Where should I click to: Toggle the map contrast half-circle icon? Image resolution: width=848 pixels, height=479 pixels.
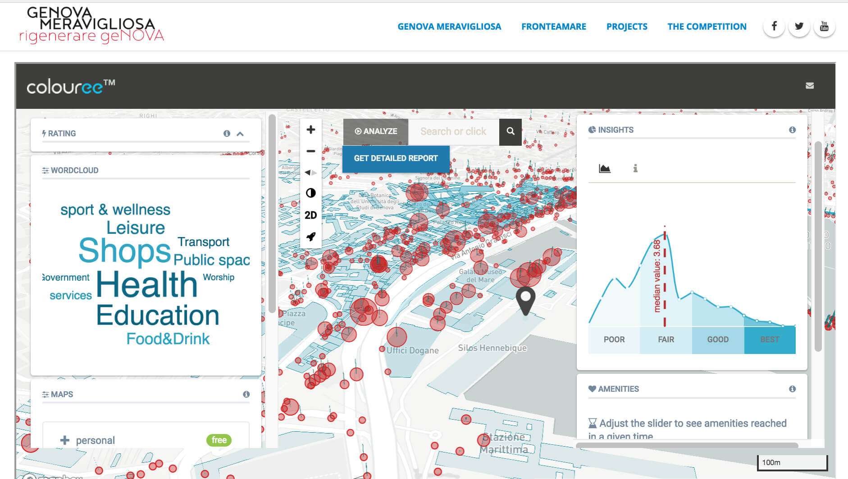click(310, 193)
